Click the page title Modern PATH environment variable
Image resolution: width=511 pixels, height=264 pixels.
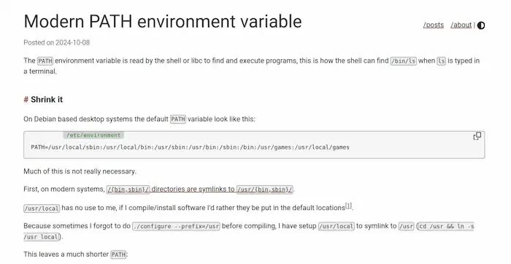(163, 21)
